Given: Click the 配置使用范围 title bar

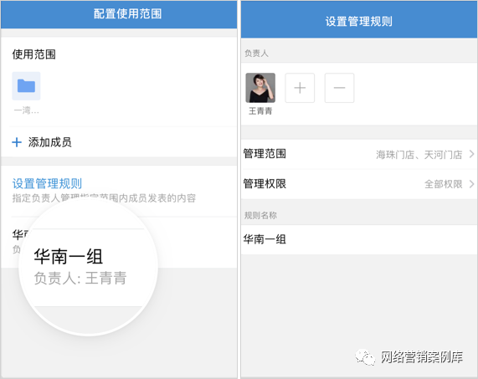Looking at the screenshot, I should (x=119, y=14).
